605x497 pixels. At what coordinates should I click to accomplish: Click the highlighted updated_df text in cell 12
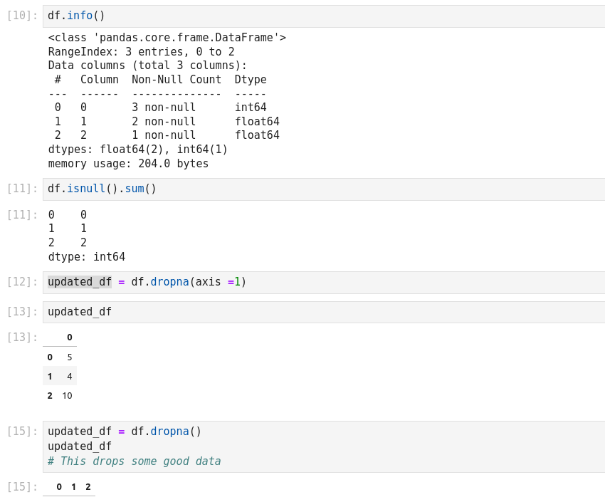click(80, 282)
